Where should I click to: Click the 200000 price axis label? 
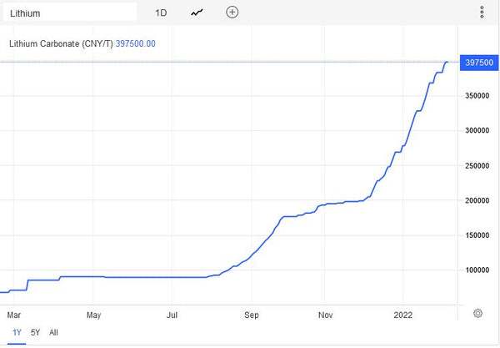(477, 200)
